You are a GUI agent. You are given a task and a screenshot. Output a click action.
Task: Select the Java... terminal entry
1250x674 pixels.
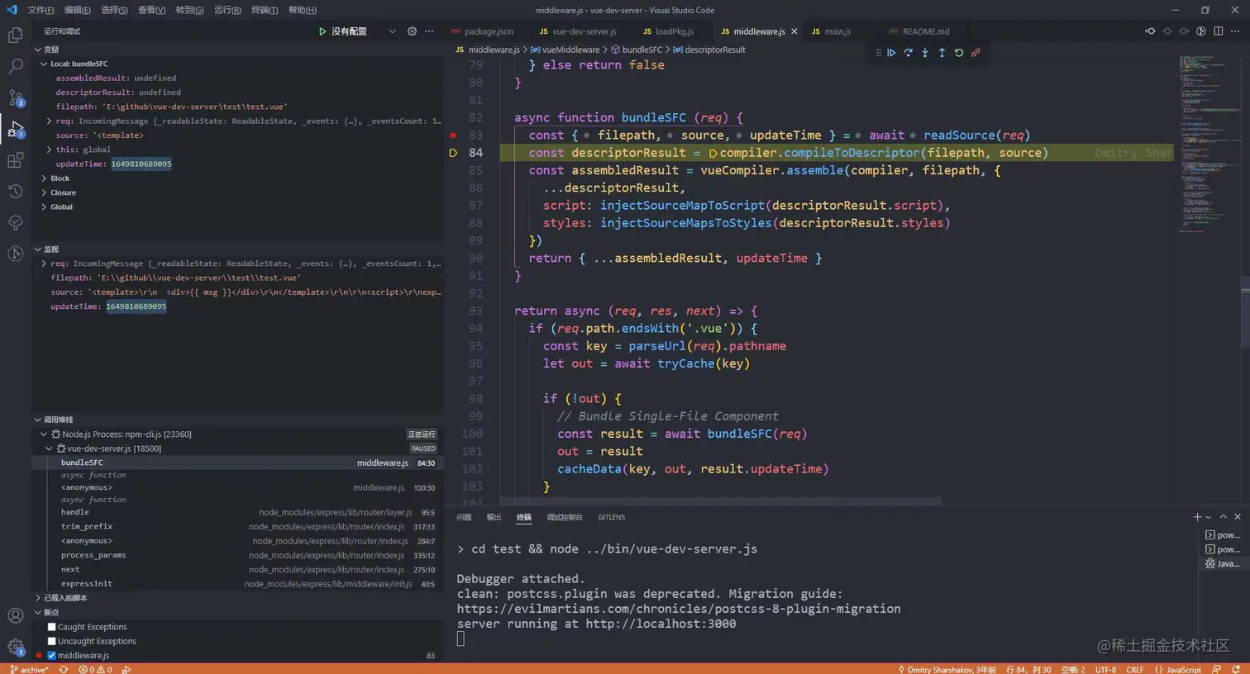pyautogui.click(x=1222, y=563)
